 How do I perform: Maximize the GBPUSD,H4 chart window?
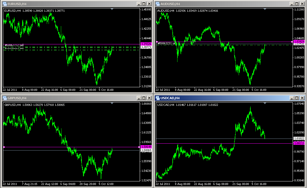(144, 98)
